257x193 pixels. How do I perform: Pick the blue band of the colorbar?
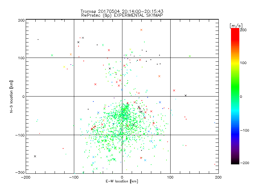(235, 134)
